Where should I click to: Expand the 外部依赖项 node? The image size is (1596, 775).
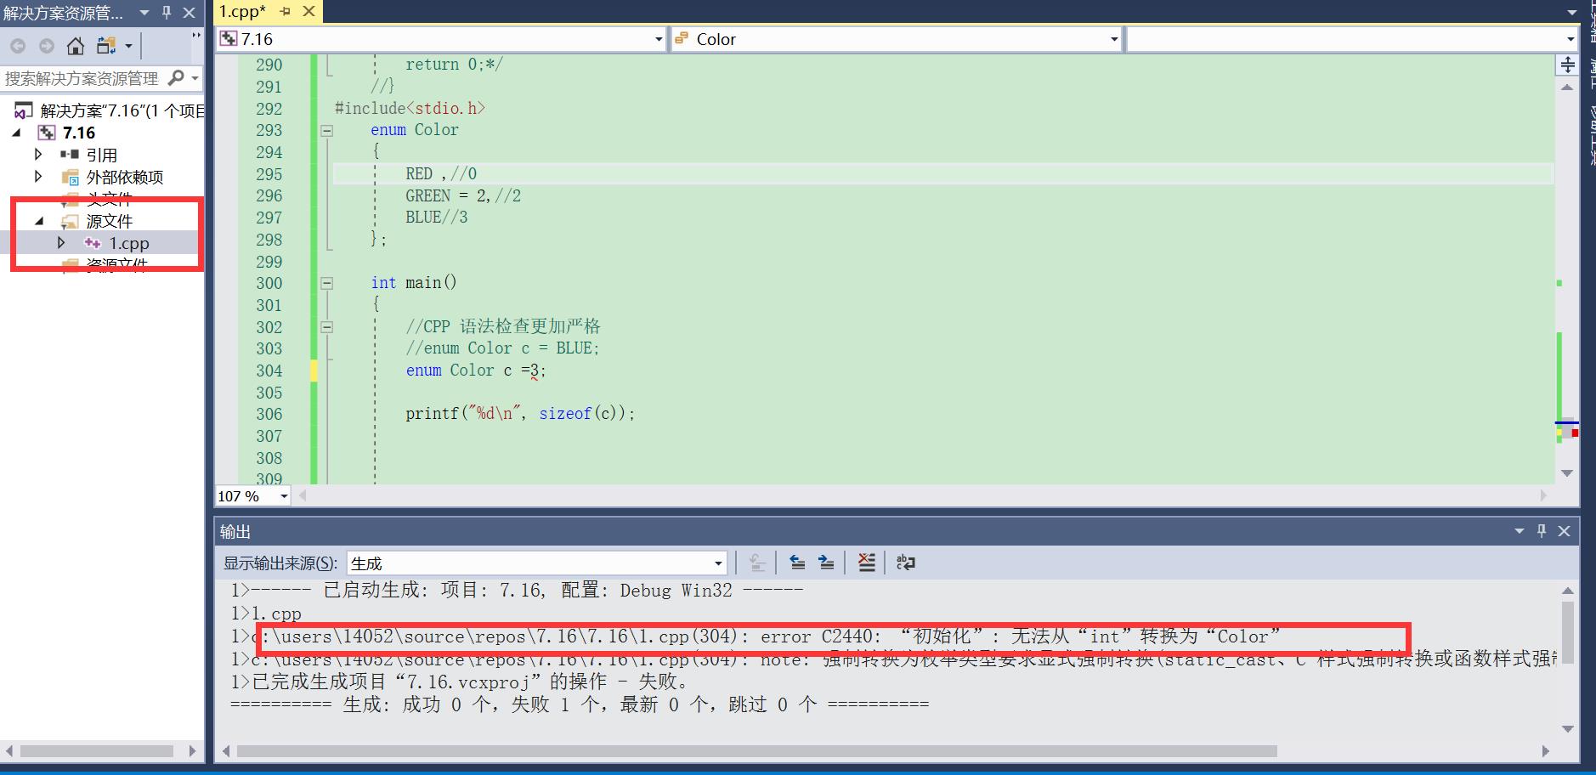(37, 177)
